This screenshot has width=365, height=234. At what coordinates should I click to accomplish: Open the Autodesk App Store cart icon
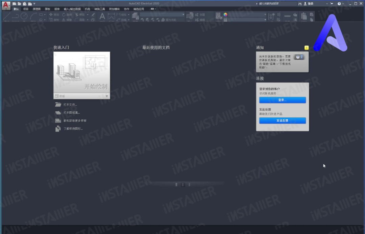pyautogui.click(x=332, y=4)
